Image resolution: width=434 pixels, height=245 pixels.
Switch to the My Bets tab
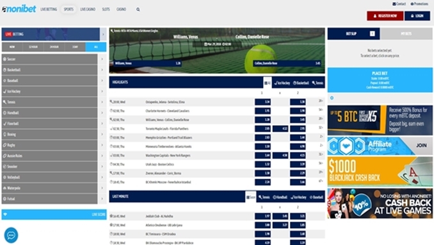pos(406,33)
